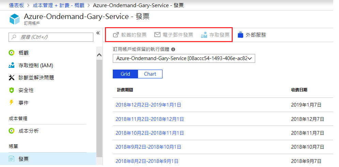The height and width of the screenshot is (167, 339).
Task: Click the info icon beside 訂用帳戶或保留的執行個體
Action: click(x=173, y=49)
